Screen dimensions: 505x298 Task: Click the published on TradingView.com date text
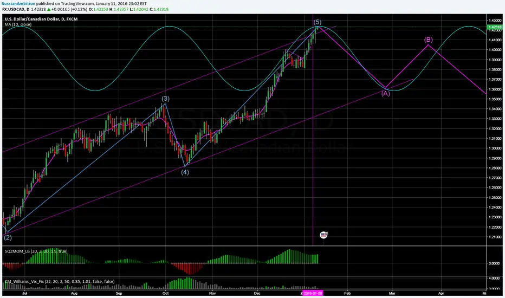pos(92,4)
